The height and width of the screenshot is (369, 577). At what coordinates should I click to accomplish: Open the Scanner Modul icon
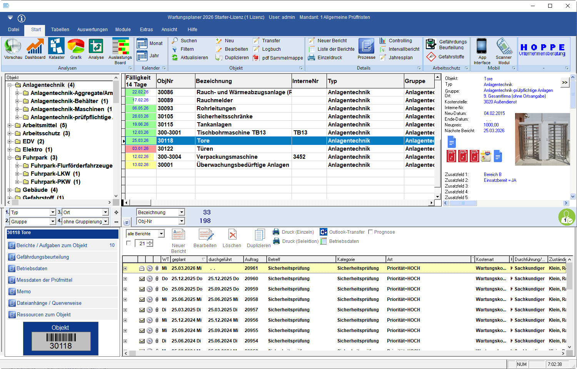coord(504,47)
